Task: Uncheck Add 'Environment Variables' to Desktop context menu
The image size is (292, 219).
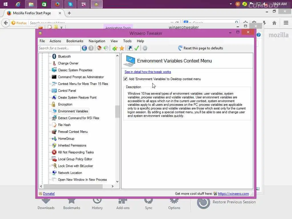Action: tap(125, 79)
